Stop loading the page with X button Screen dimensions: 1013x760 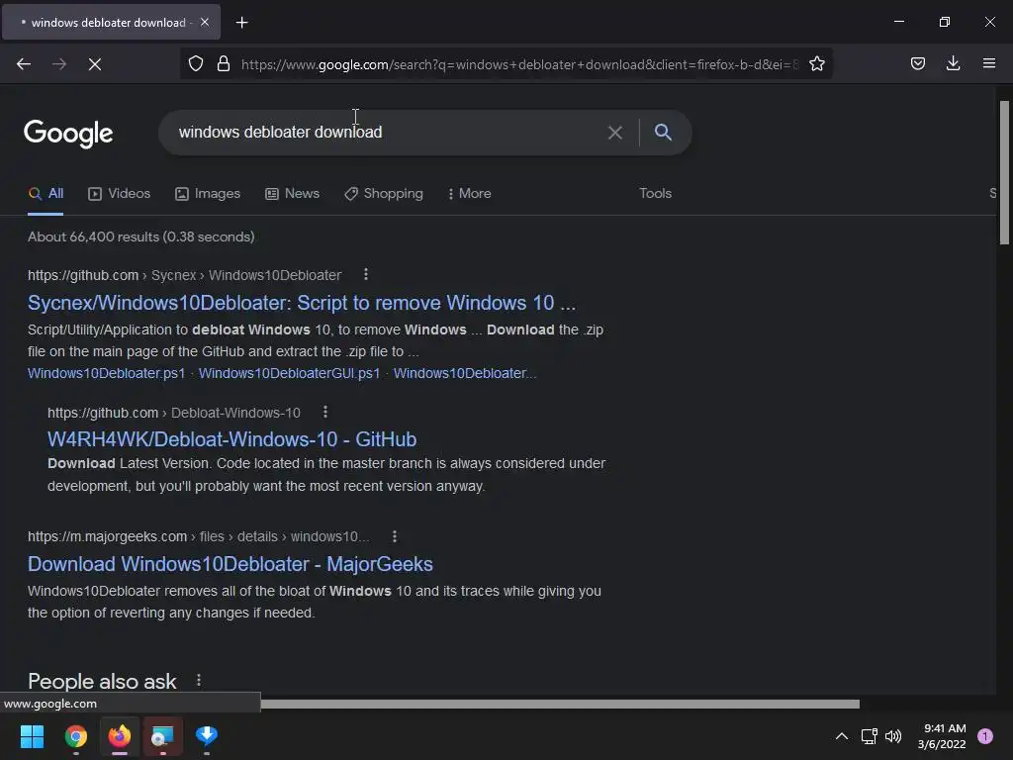[95, 64]
